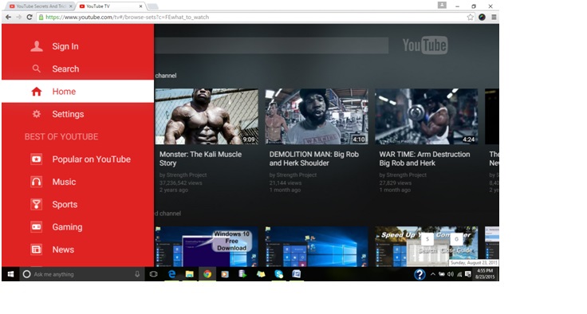Click the blue help question mark icon

tap(420, 275)
